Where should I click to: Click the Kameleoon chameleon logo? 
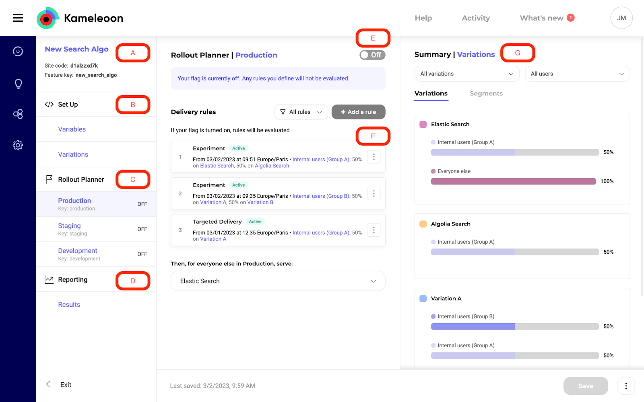coord(48,18)
